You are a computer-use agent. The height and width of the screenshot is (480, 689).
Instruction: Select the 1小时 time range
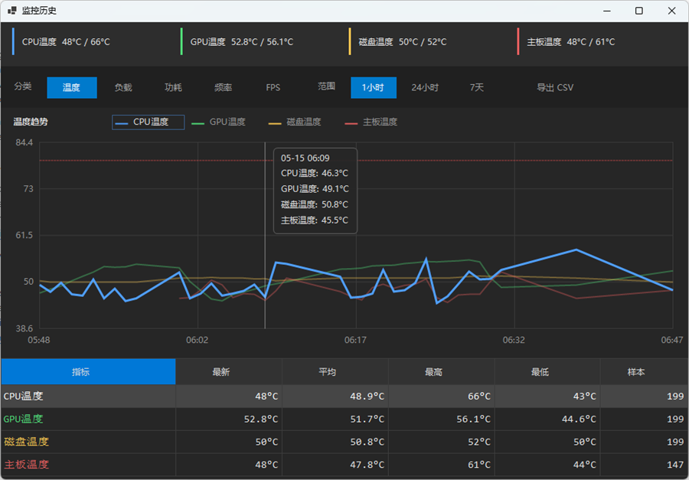pos(374,87)
